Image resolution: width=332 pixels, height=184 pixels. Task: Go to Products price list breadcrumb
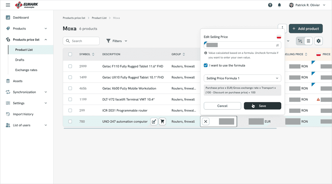74,18
